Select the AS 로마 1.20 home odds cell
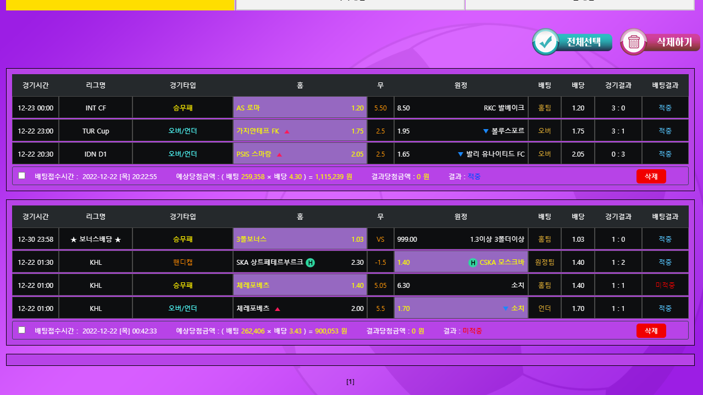 [300, 108]
